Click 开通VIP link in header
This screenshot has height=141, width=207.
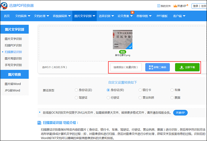(x=181, y=6)
